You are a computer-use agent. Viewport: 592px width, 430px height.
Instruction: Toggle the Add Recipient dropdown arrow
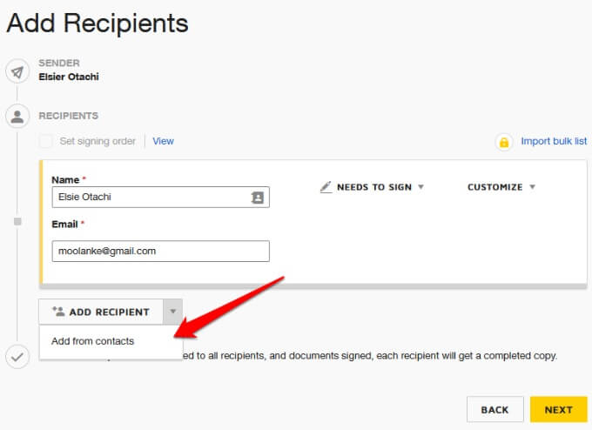pyautogui.click(x=172, y=312)
